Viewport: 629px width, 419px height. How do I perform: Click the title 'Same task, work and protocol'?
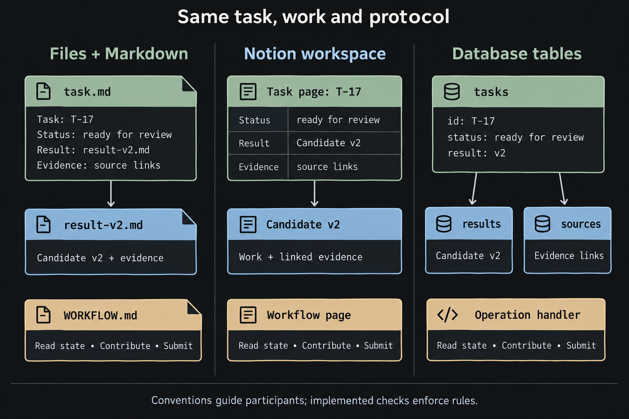click(x=314, y=17)
